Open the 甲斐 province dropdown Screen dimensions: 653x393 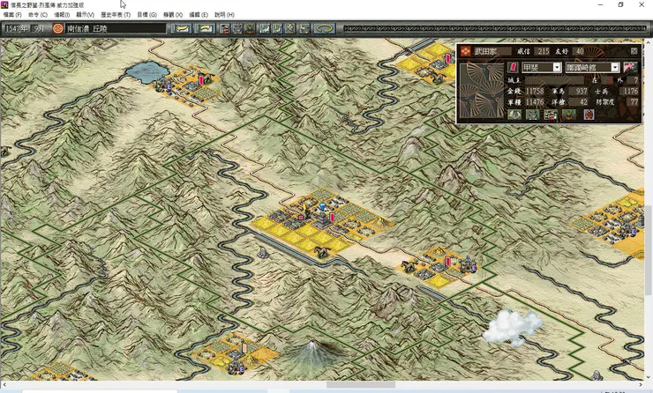click(557, 67)
